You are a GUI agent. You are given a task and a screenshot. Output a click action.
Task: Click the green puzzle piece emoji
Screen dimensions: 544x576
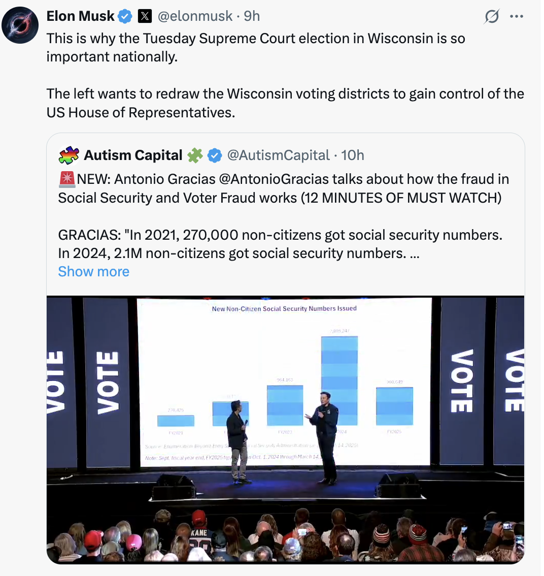[x=195, y=155]
